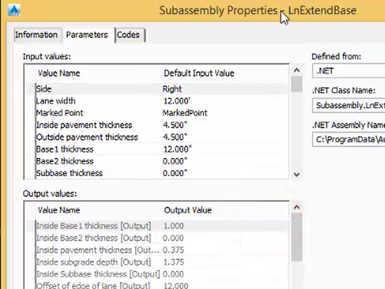Click the Value Name header in Input values
385x289 pixels.
click(58, 73)
